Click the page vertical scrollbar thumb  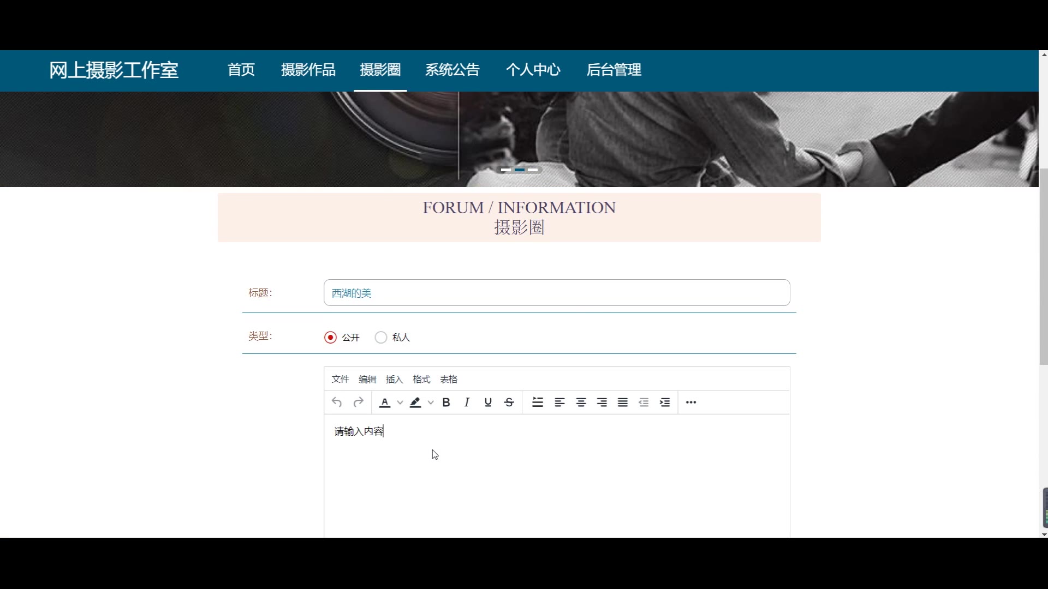[1044, 267]
